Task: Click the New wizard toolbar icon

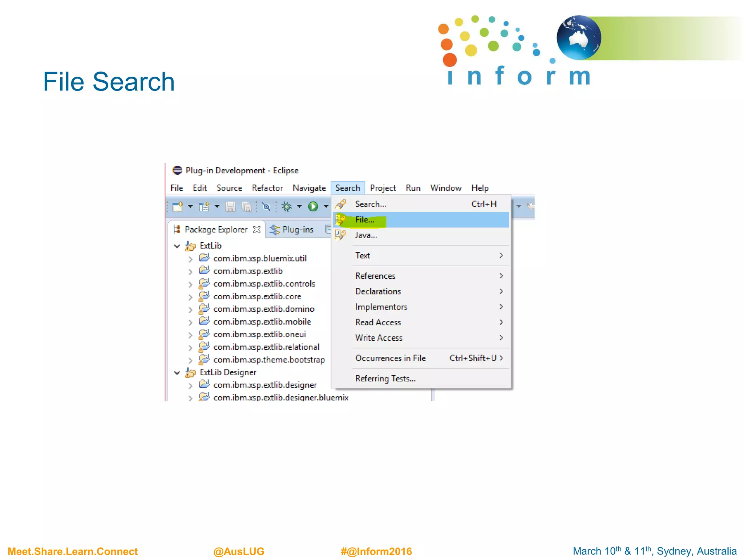Action: [x=178, y=207]
